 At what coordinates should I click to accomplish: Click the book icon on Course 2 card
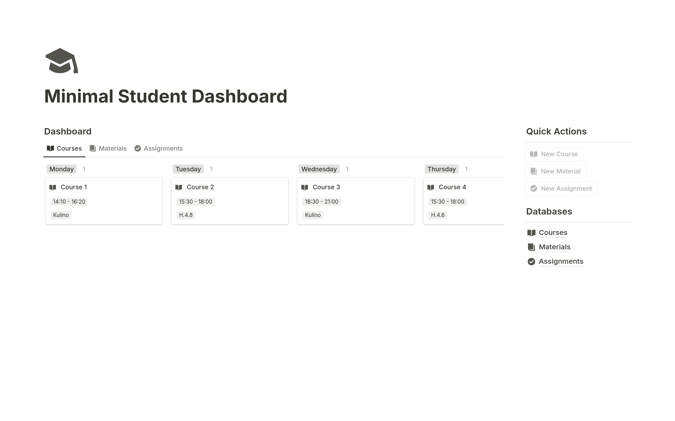(x=180, y=187)
